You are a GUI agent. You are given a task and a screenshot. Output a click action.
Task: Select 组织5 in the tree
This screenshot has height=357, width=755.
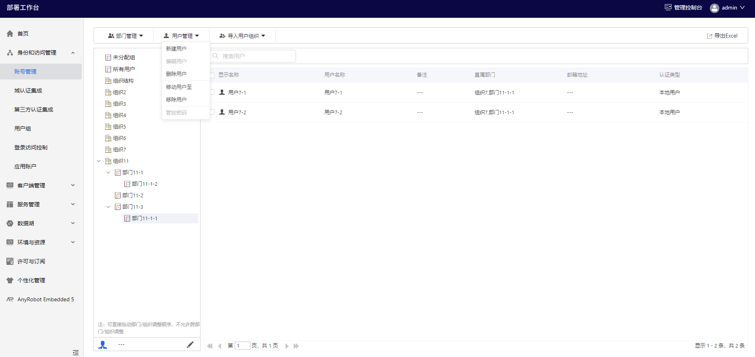click(x=119, y=127)
